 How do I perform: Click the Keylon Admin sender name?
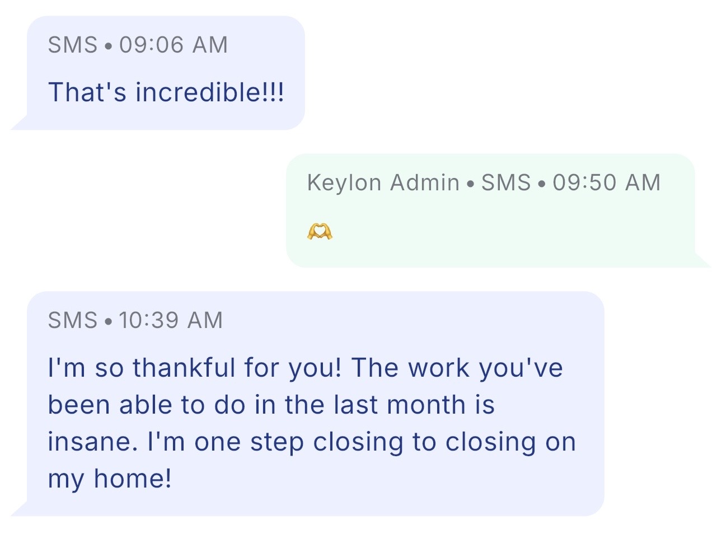point(383,182)
